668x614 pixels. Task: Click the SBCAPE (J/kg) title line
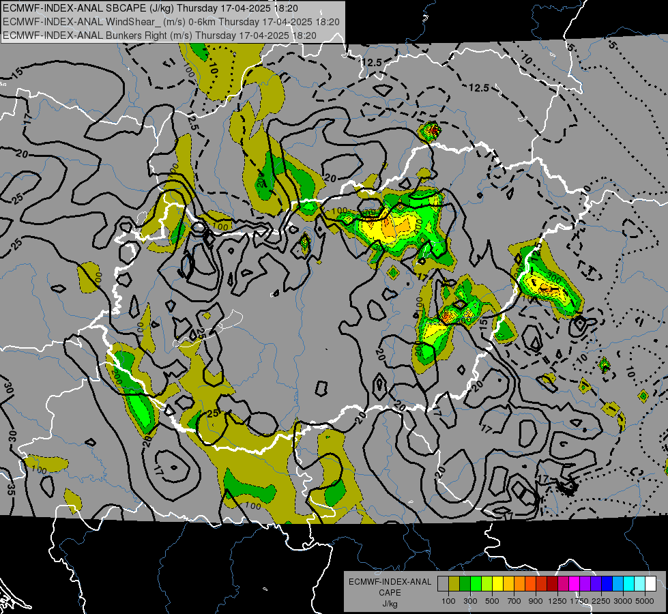coord(150,8)
